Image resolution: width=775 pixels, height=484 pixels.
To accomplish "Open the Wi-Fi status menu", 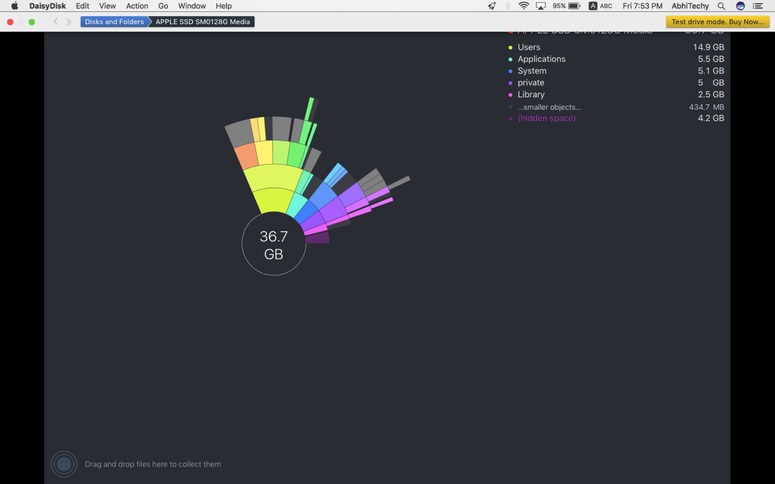I will 524,6.
